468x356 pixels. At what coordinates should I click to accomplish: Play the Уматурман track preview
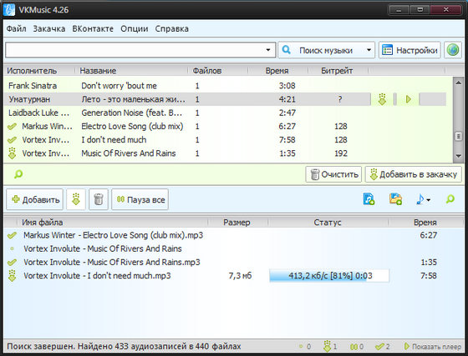(409, 99)
